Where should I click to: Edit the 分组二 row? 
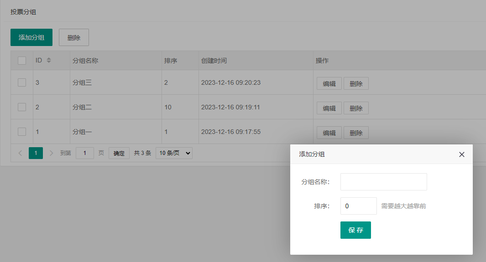point(329,108)
